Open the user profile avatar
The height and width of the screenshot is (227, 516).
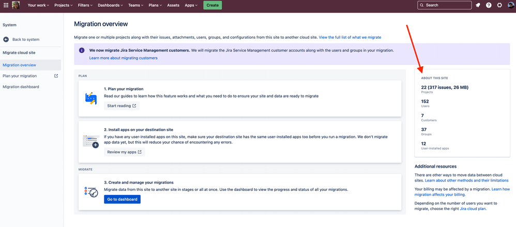(511, 5)
